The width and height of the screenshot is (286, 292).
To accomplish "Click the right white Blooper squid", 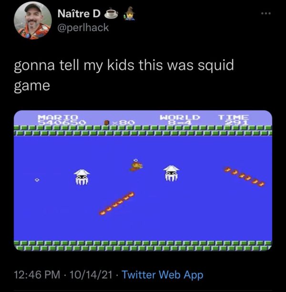I will click(171, 173).
